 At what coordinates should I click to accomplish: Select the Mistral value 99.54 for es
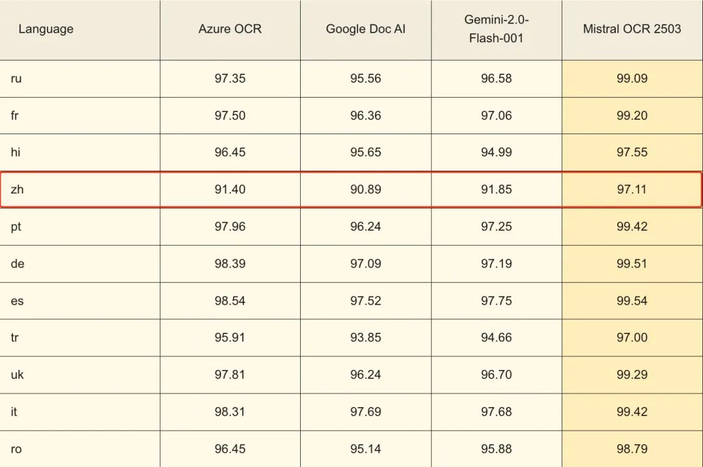coord(631,301)
